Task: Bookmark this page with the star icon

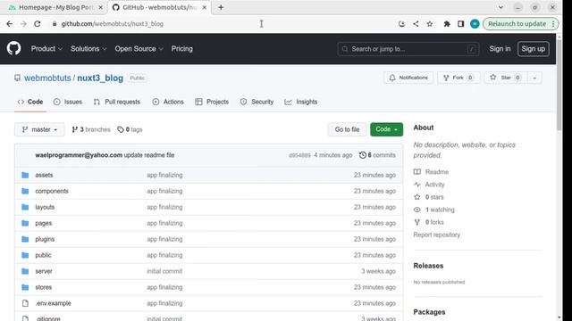Action: [x=430, y=24]
